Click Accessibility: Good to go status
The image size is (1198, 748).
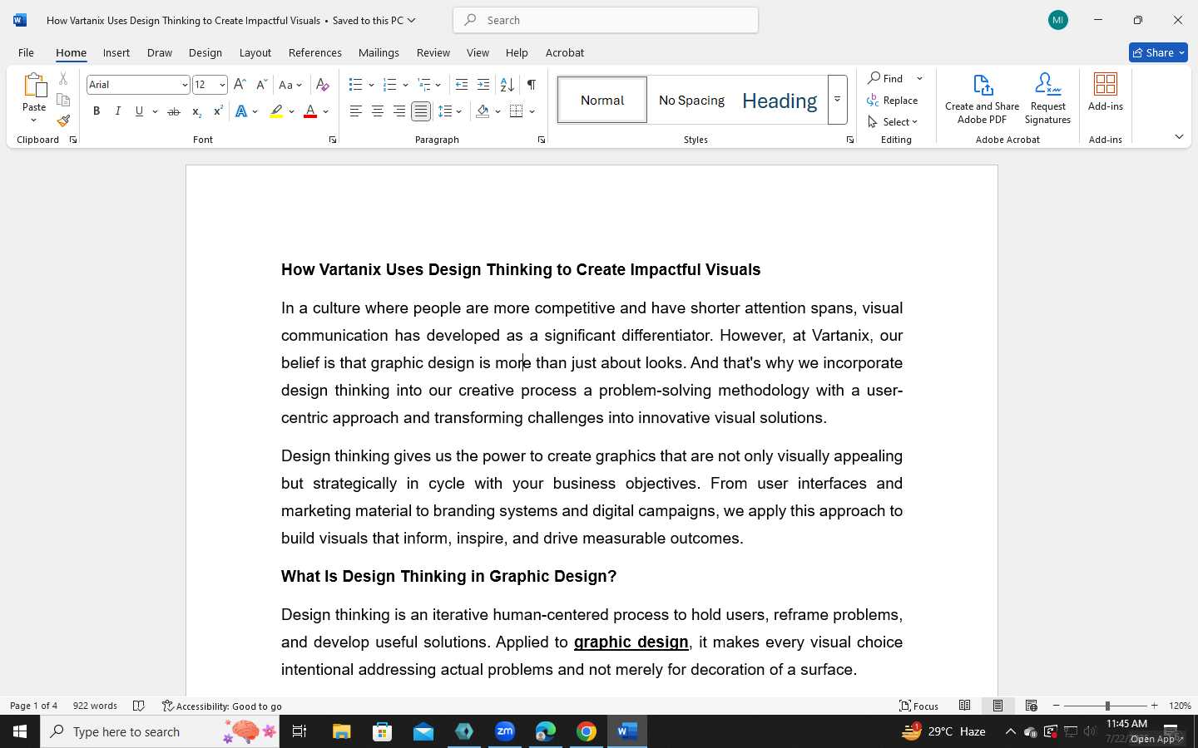[x=222, y=706]
